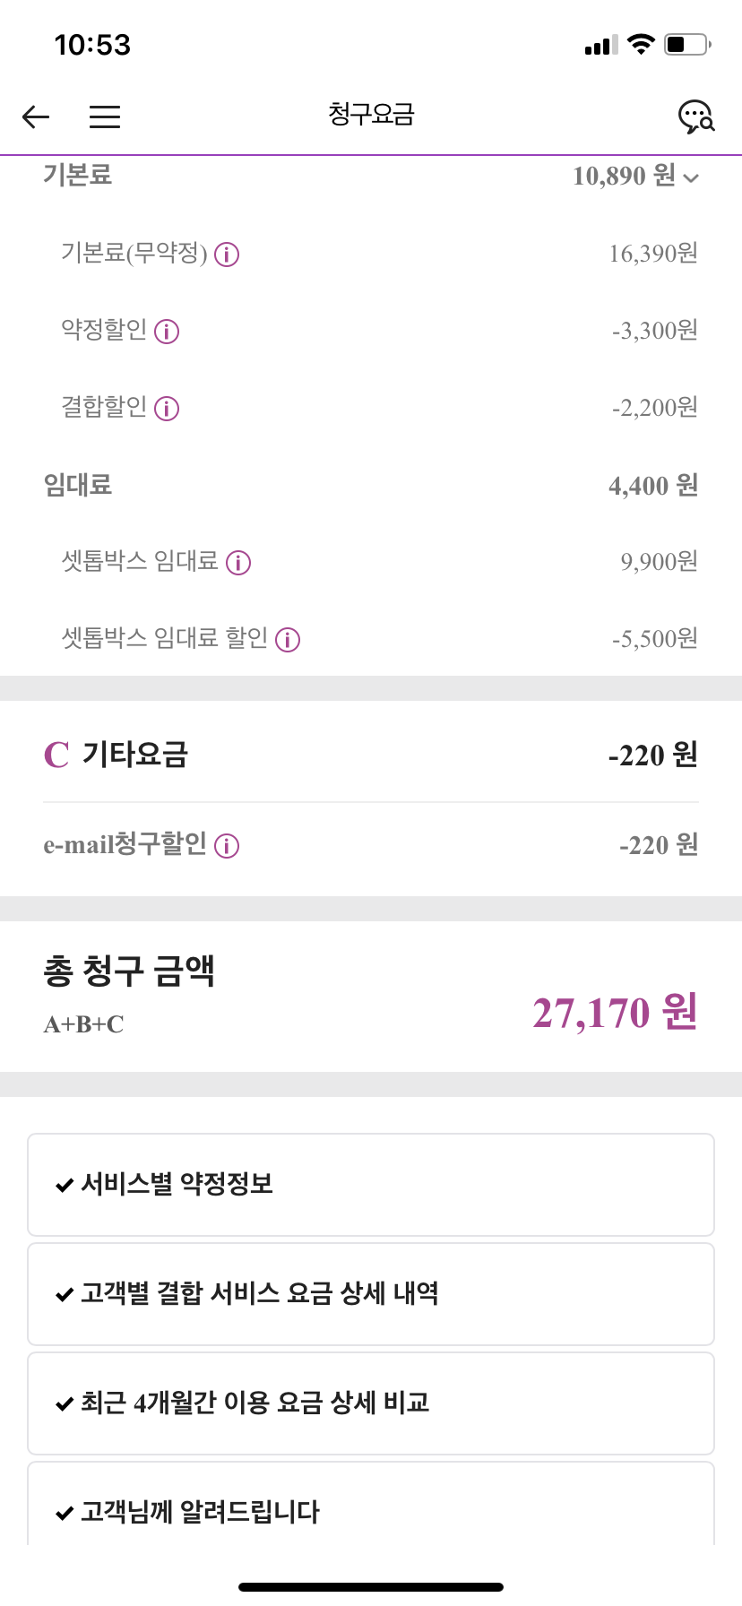Expand 고객별 결합 서비스 요금 상세 내역

tap(371, 1294)
